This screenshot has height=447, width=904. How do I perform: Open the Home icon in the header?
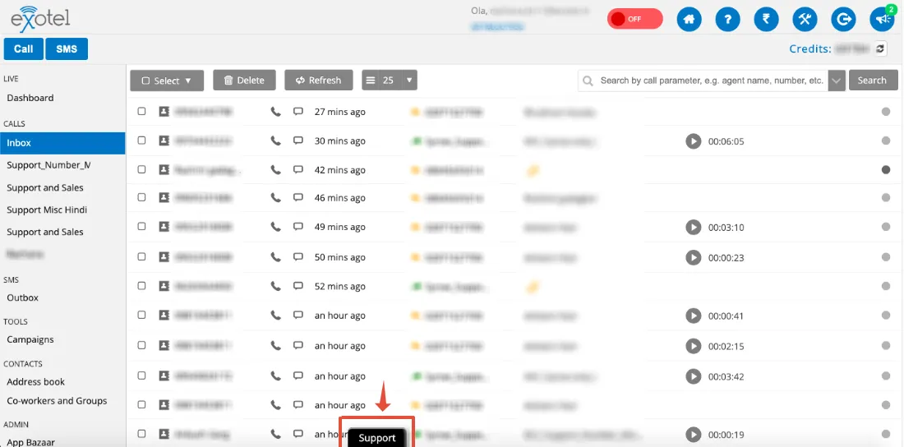tap(689, 20)
